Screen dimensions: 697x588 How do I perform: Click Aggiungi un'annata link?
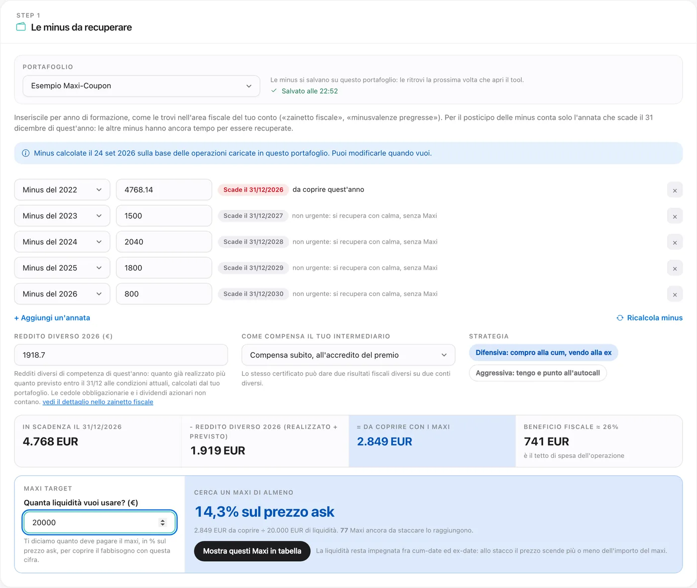point(52,318)
